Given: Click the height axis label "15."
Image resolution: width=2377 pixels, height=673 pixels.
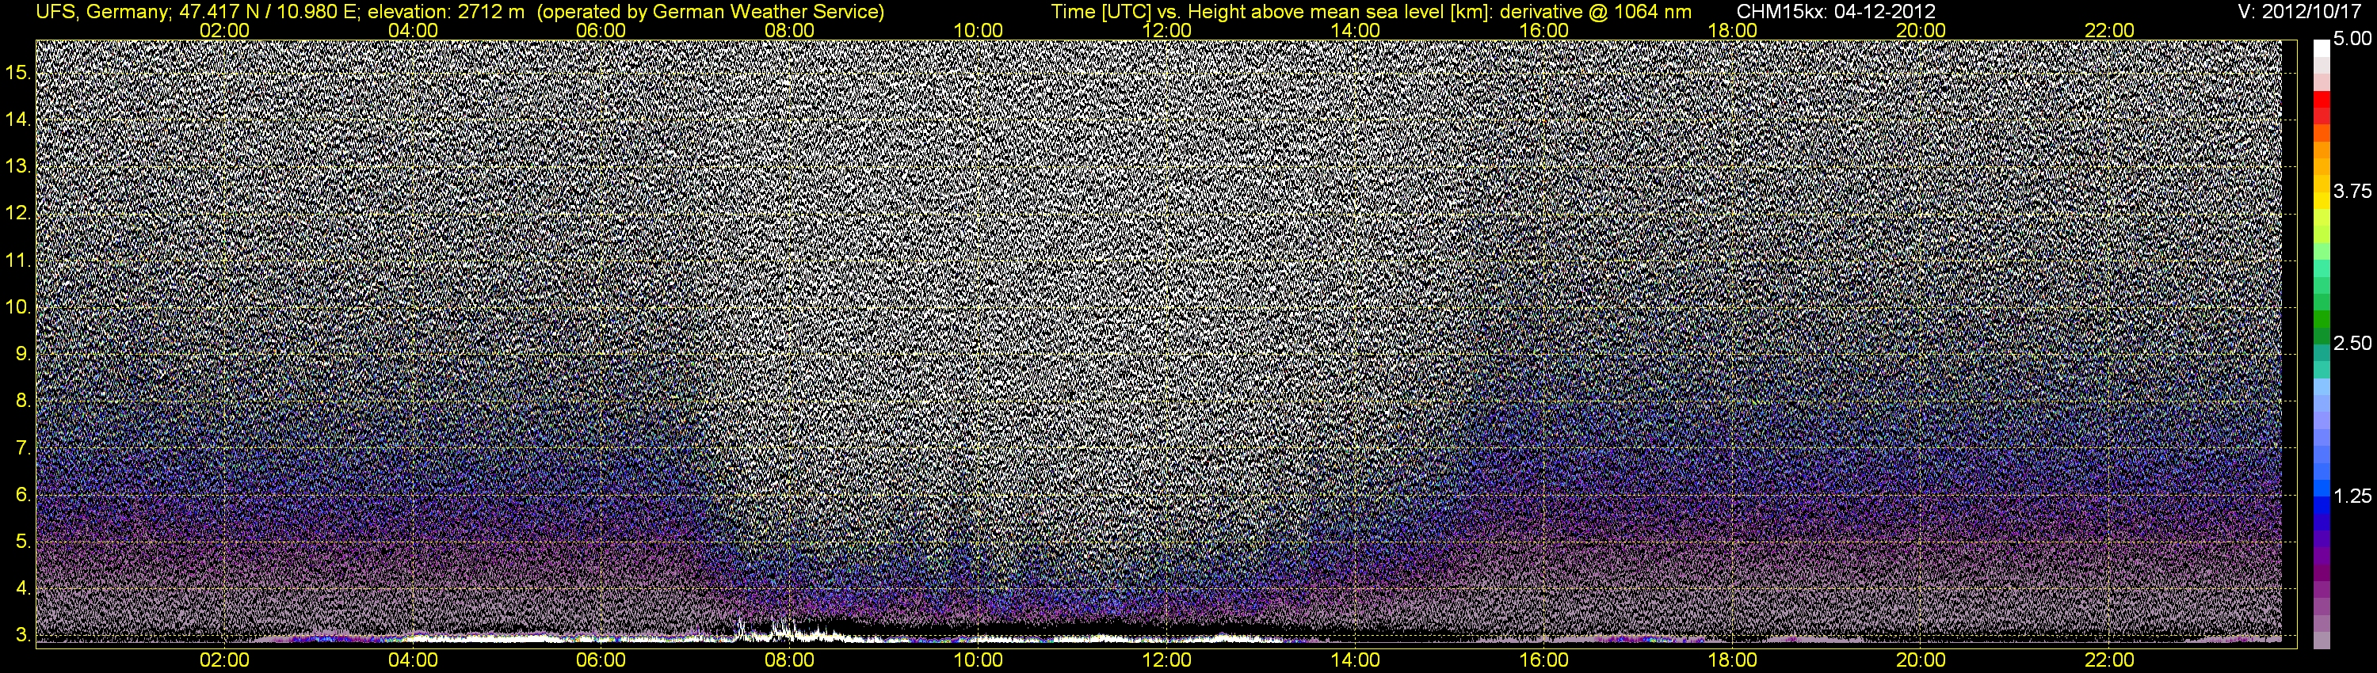Looking at the screenshot, I should [18, 72].
